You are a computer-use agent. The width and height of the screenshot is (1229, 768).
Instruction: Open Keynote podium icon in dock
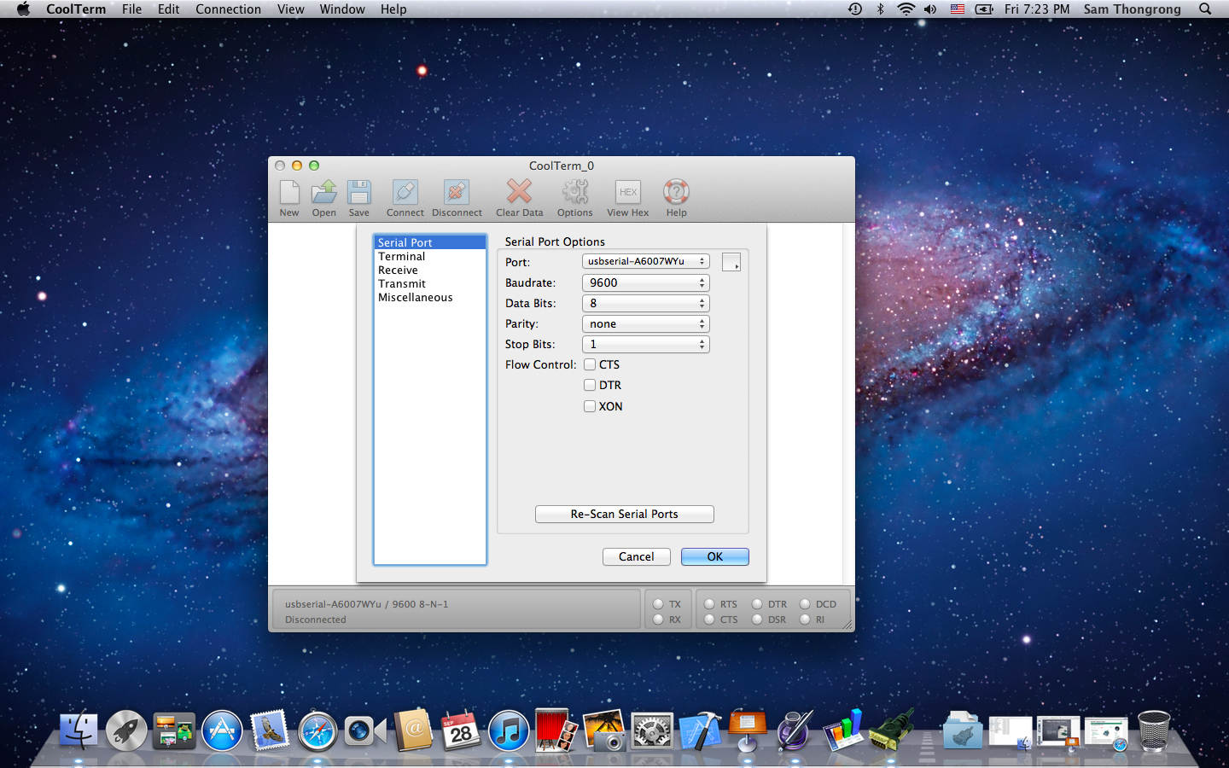pyautogui.click(x=748, y=731)
